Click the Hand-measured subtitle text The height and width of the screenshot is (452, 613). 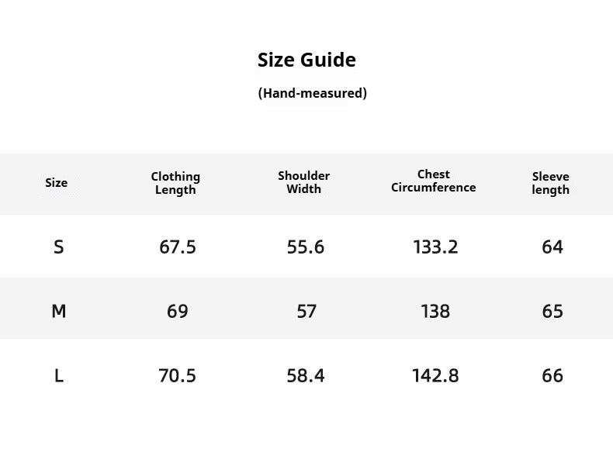[313, 93]
